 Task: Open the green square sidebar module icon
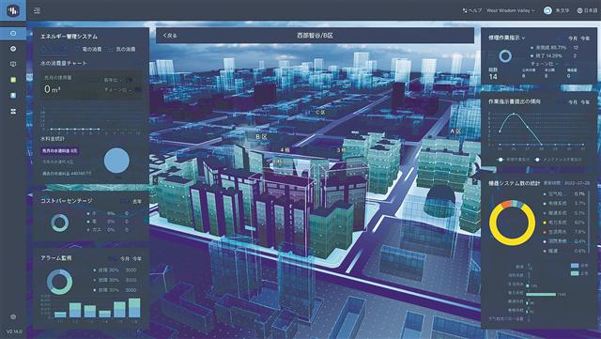(13, 80)
